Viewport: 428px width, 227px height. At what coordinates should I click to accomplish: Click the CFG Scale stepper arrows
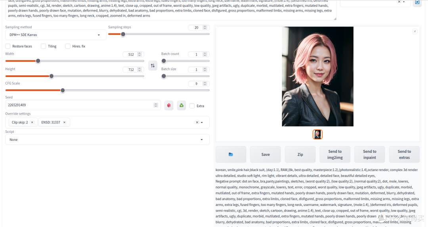pos(205,84)
